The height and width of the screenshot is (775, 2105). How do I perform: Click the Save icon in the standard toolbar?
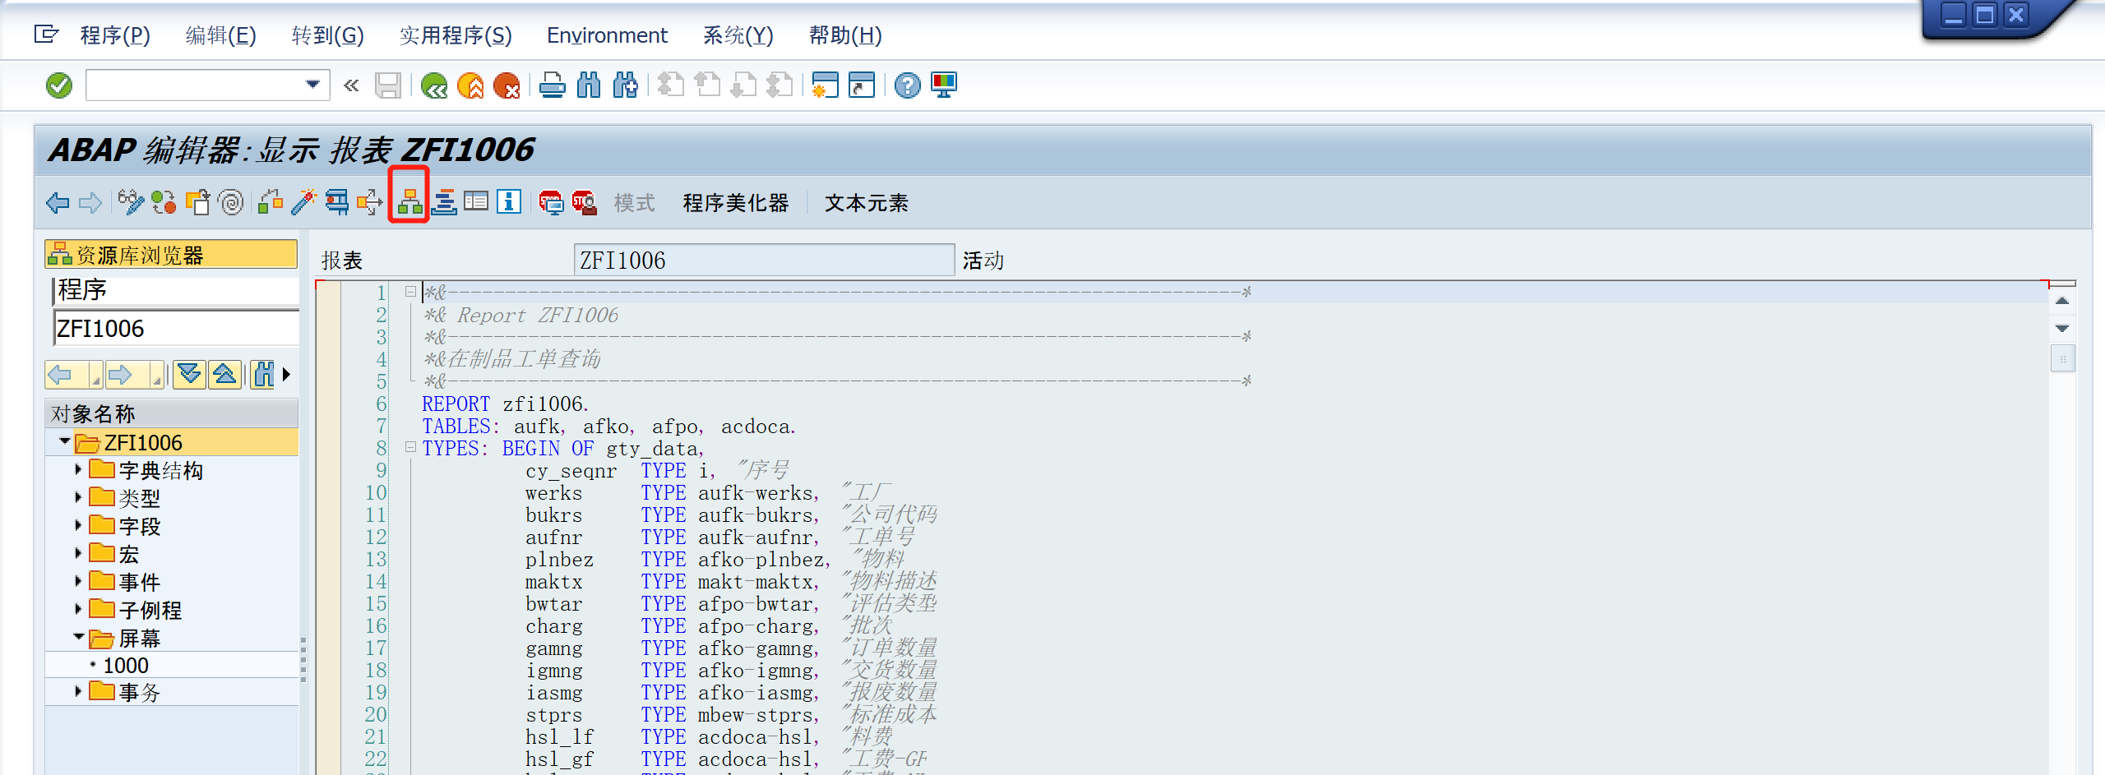pos(386,85)
